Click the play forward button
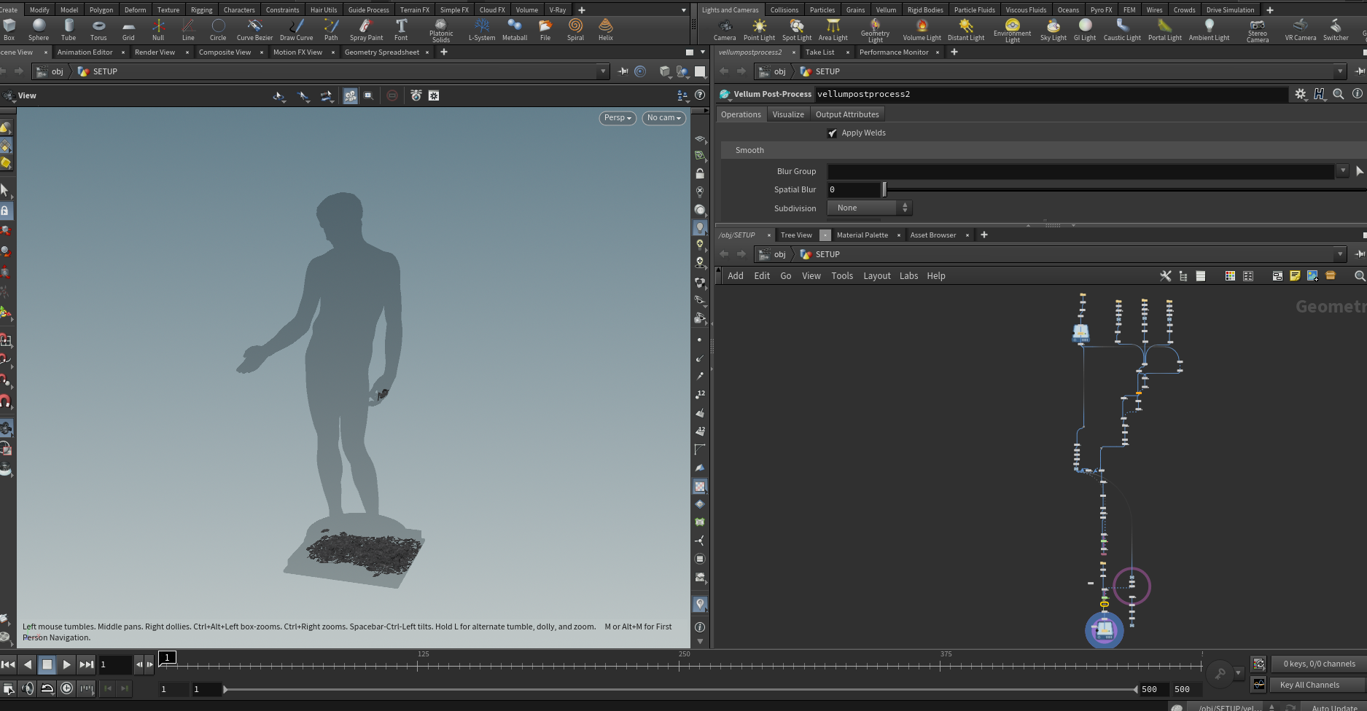Screen dimensions: 1367x711 pos(66,664)
